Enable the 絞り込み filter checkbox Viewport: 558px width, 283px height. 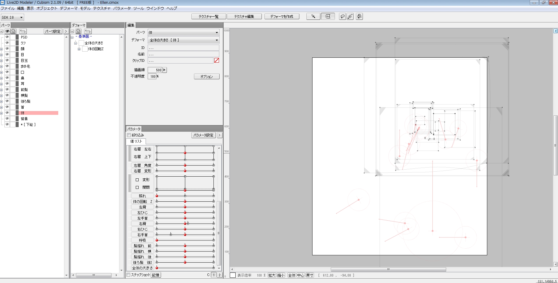(x=129, y=135)
